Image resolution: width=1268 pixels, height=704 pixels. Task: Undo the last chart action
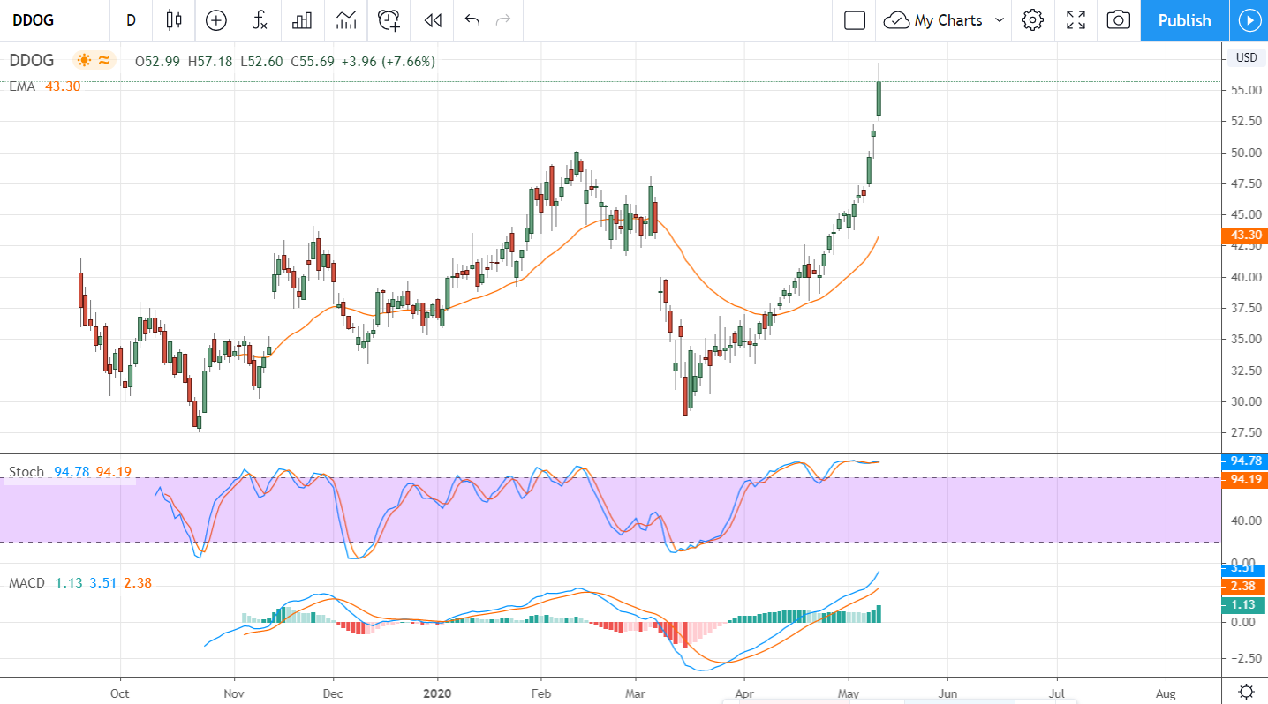pos(472,20)
